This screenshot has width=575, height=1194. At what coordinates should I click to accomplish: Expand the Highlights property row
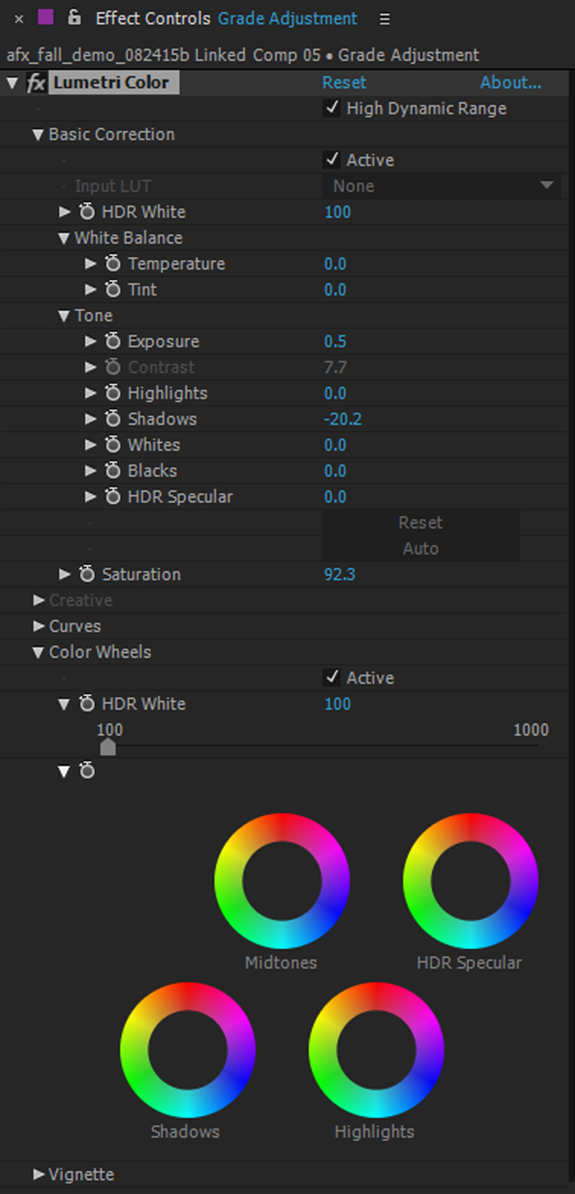(90, 393)
